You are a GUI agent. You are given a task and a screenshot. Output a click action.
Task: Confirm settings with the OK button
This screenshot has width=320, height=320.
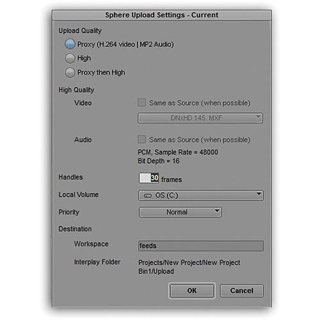[192, 291]
